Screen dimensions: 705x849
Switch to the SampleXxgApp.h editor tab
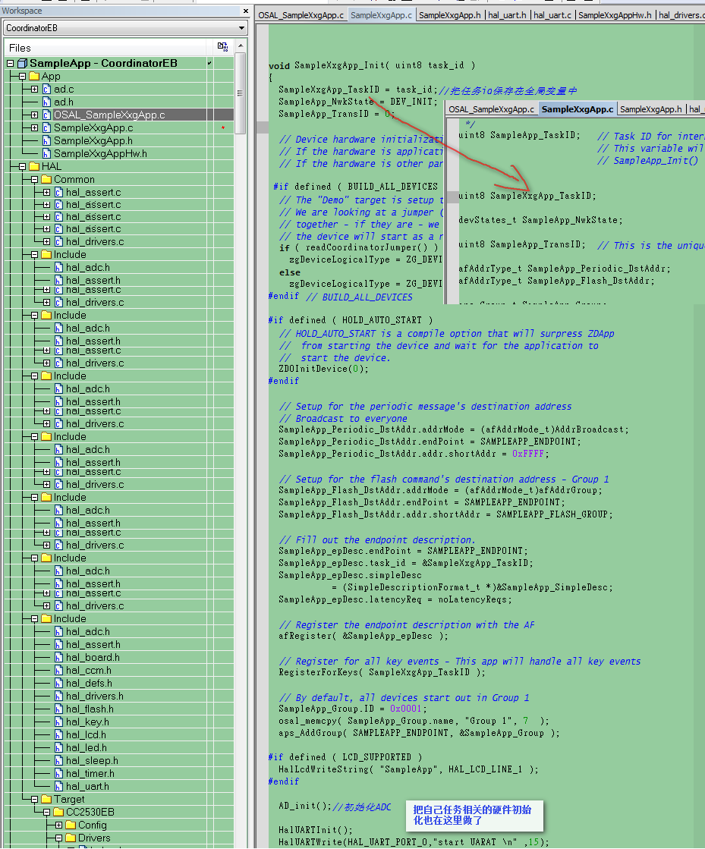(x=450, y=15)
